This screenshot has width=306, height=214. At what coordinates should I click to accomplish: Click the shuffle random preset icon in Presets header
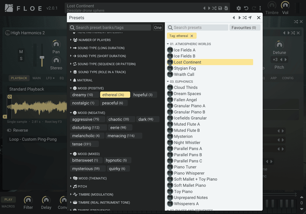(244, 18)
